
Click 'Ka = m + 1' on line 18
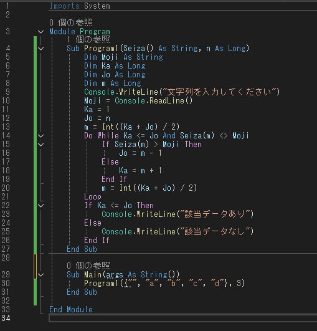[x=141, y=170]
